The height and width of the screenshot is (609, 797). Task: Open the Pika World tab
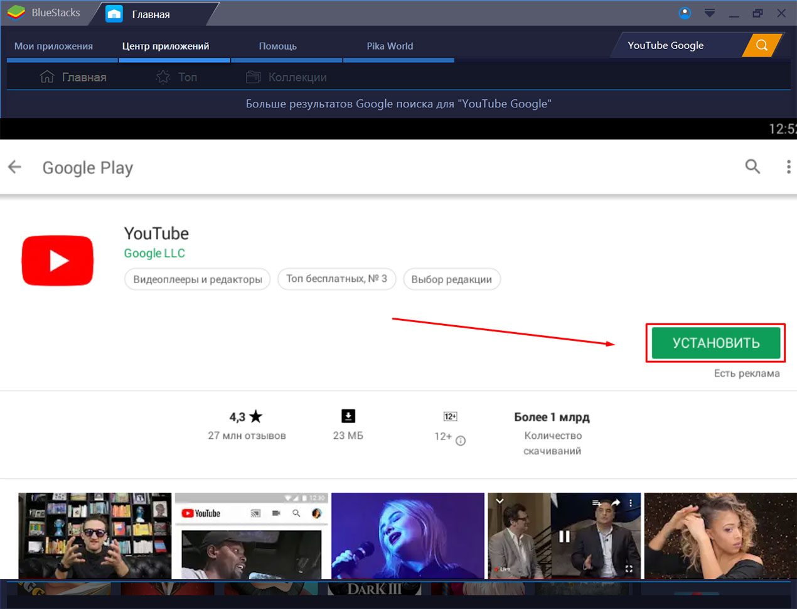tap(390, 46)
